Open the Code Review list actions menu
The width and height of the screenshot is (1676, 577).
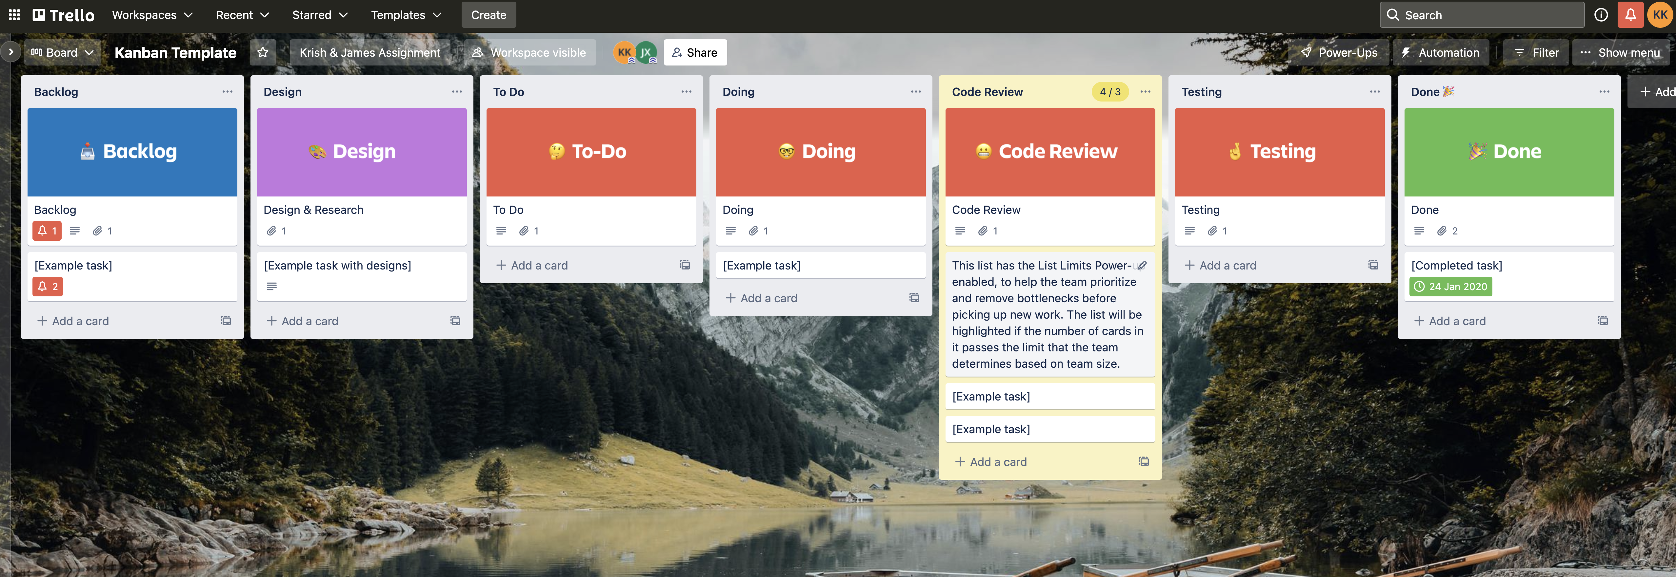(1145, 92)
